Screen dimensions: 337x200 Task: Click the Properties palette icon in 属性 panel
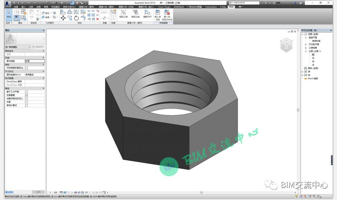point(17,18)
